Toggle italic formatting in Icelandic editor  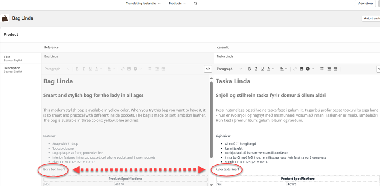[x=256, y=69]
